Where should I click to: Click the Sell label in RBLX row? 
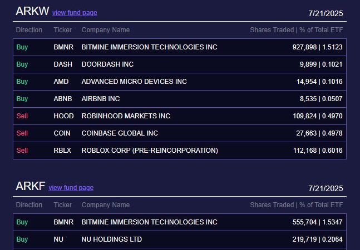[22, 151]
